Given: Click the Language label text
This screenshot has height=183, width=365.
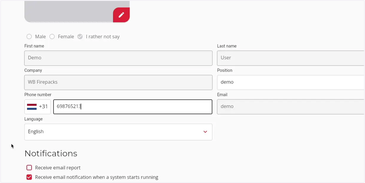Looking at the screenshot, I should [33, 119].
